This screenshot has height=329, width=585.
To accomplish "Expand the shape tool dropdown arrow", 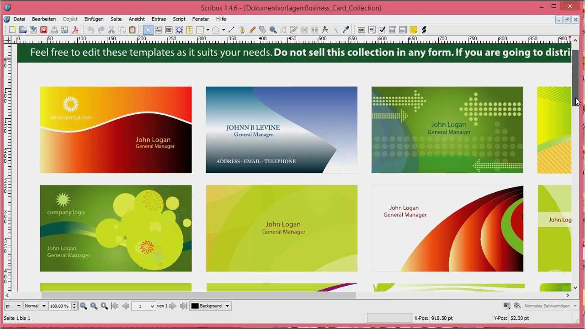I will tap(207, 30).
